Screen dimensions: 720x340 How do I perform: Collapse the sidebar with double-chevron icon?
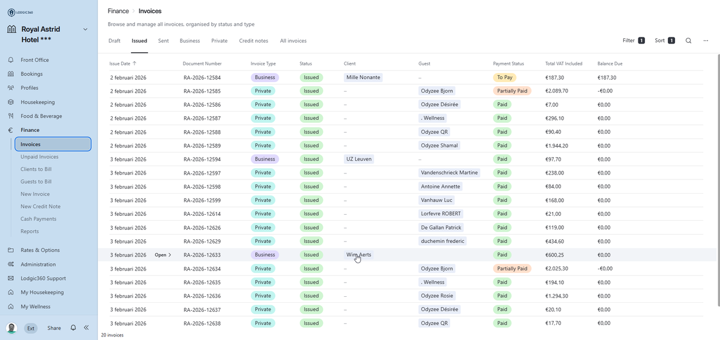click(x=86, y=328)
